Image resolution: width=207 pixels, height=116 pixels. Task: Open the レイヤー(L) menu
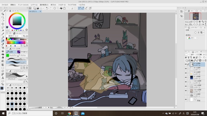tap(34, 5)
